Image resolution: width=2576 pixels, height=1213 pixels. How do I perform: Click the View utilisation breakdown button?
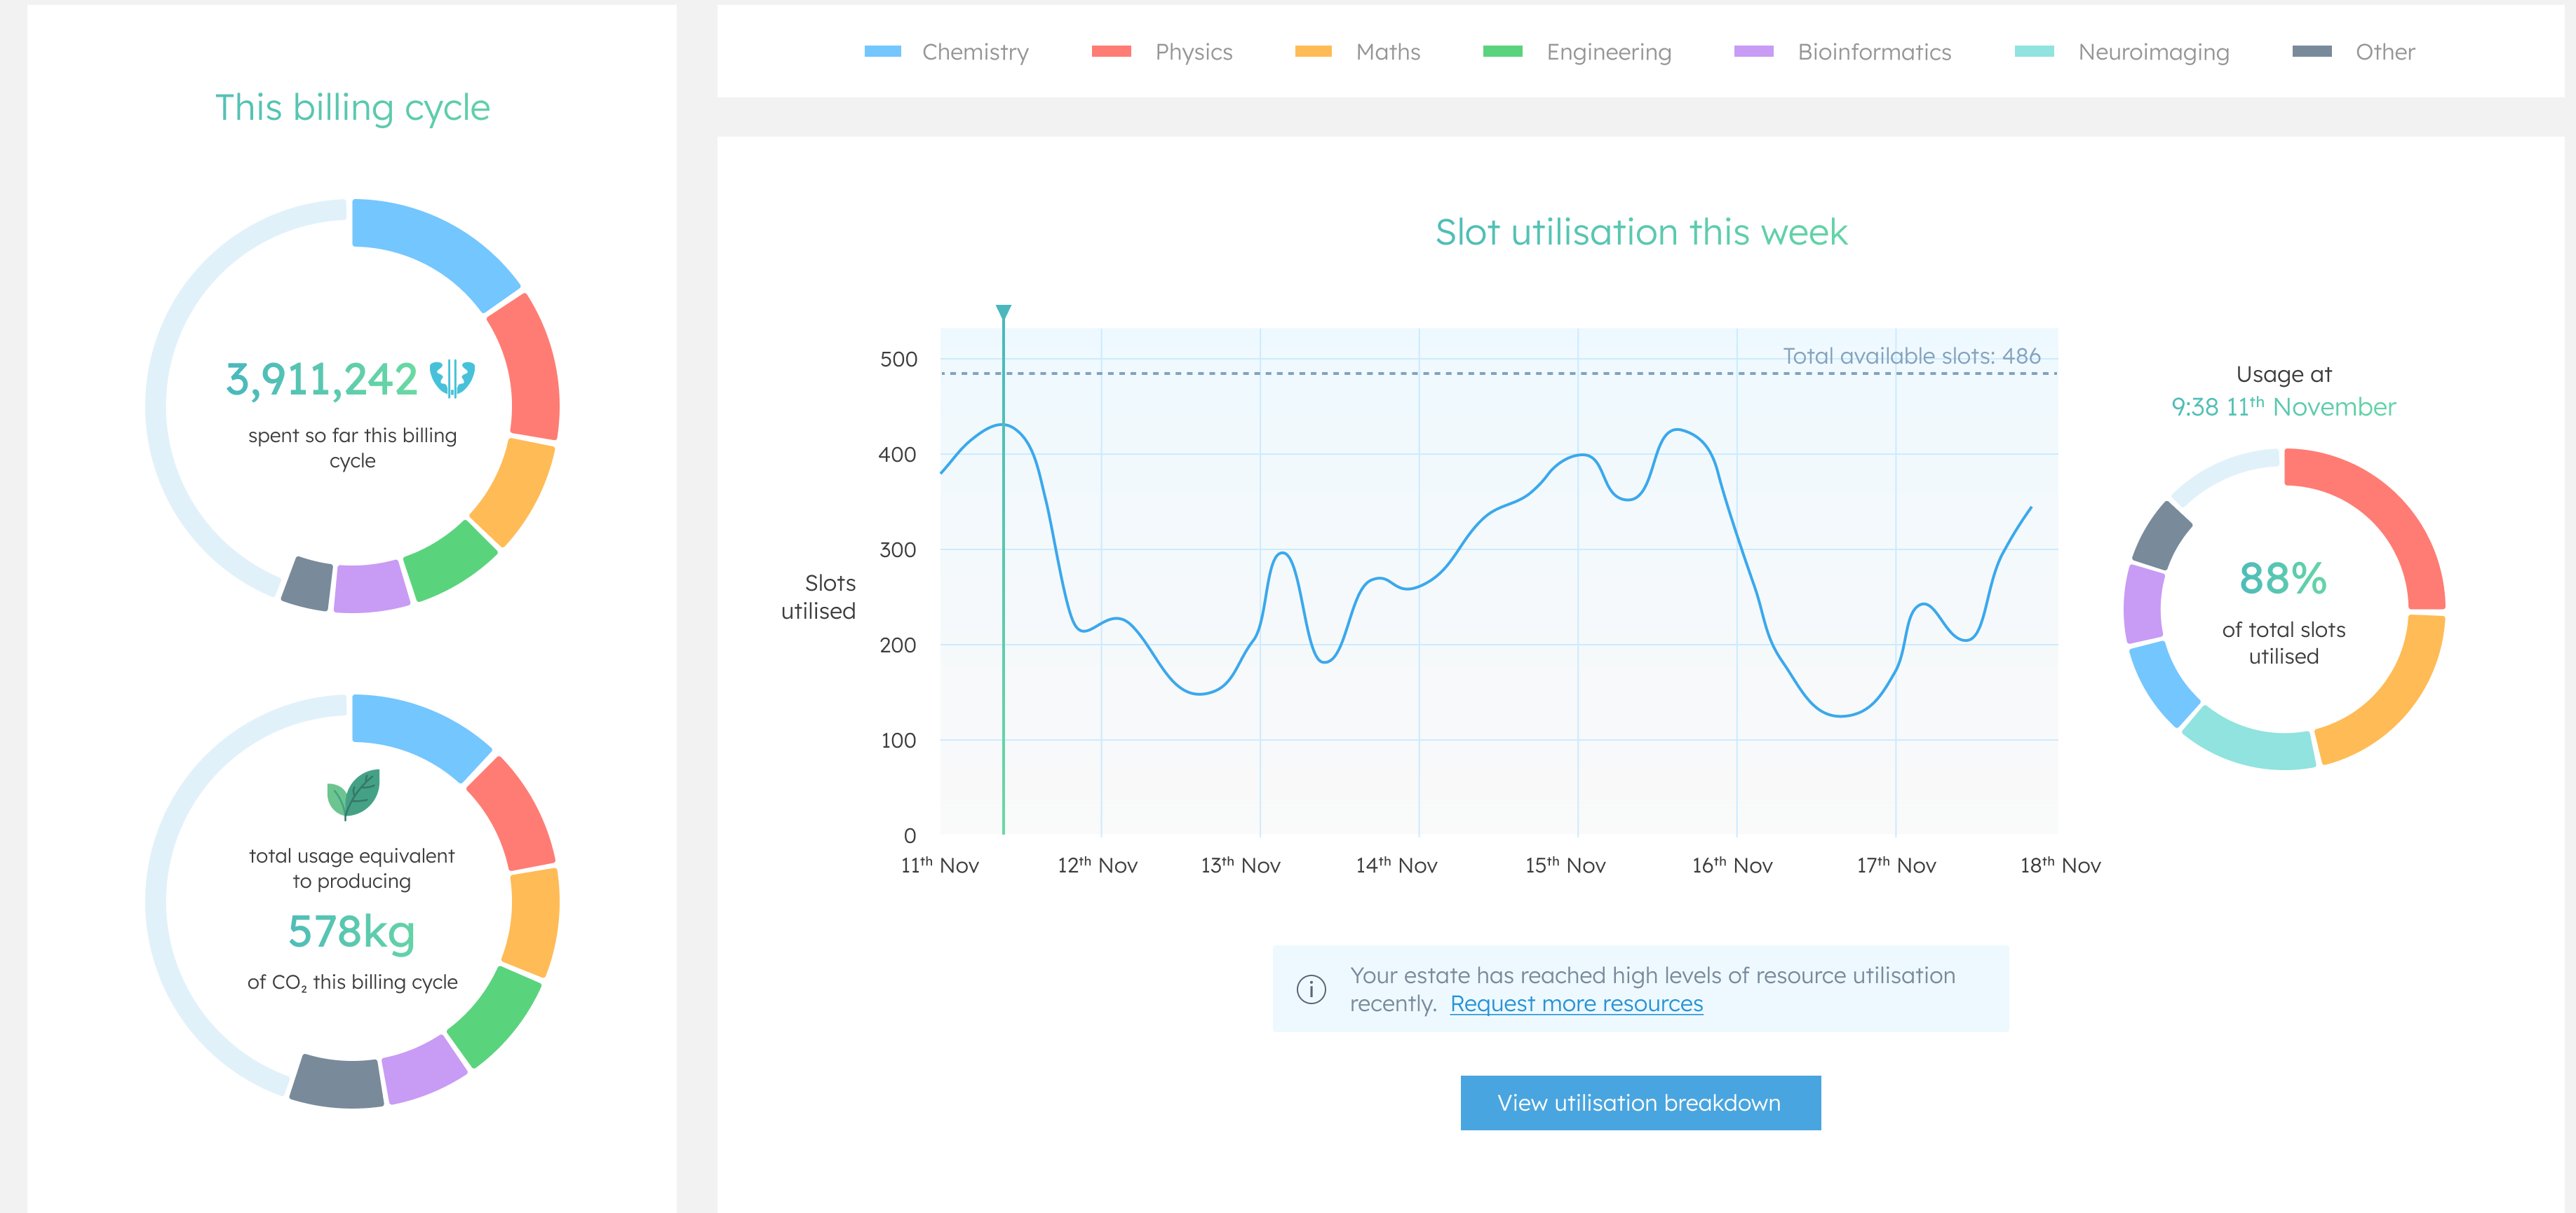1639,1102
